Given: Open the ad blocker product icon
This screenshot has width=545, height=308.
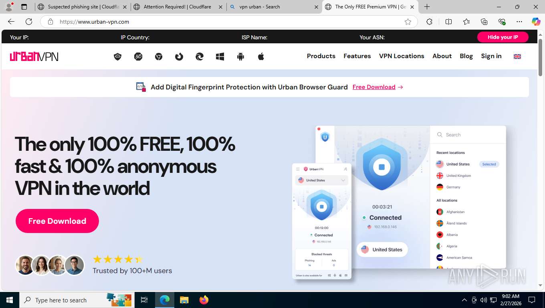Looking at the screenshot, I should pos(138,57).
